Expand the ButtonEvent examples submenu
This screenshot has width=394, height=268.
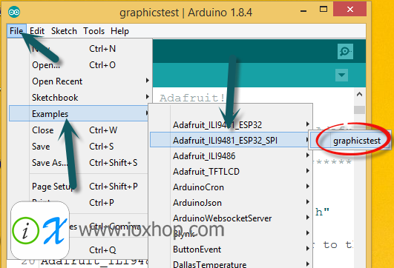[x=231, y=249]
